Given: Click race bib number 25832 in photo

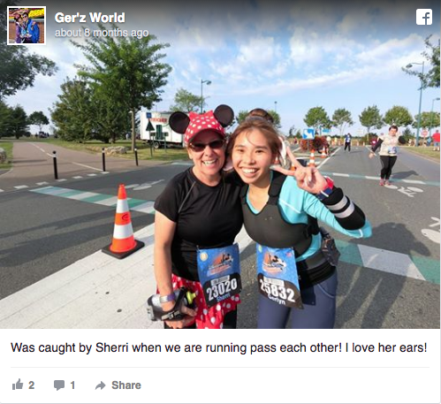Looking at the screenshot, I should pyautogui.click(x=277, y=291).
